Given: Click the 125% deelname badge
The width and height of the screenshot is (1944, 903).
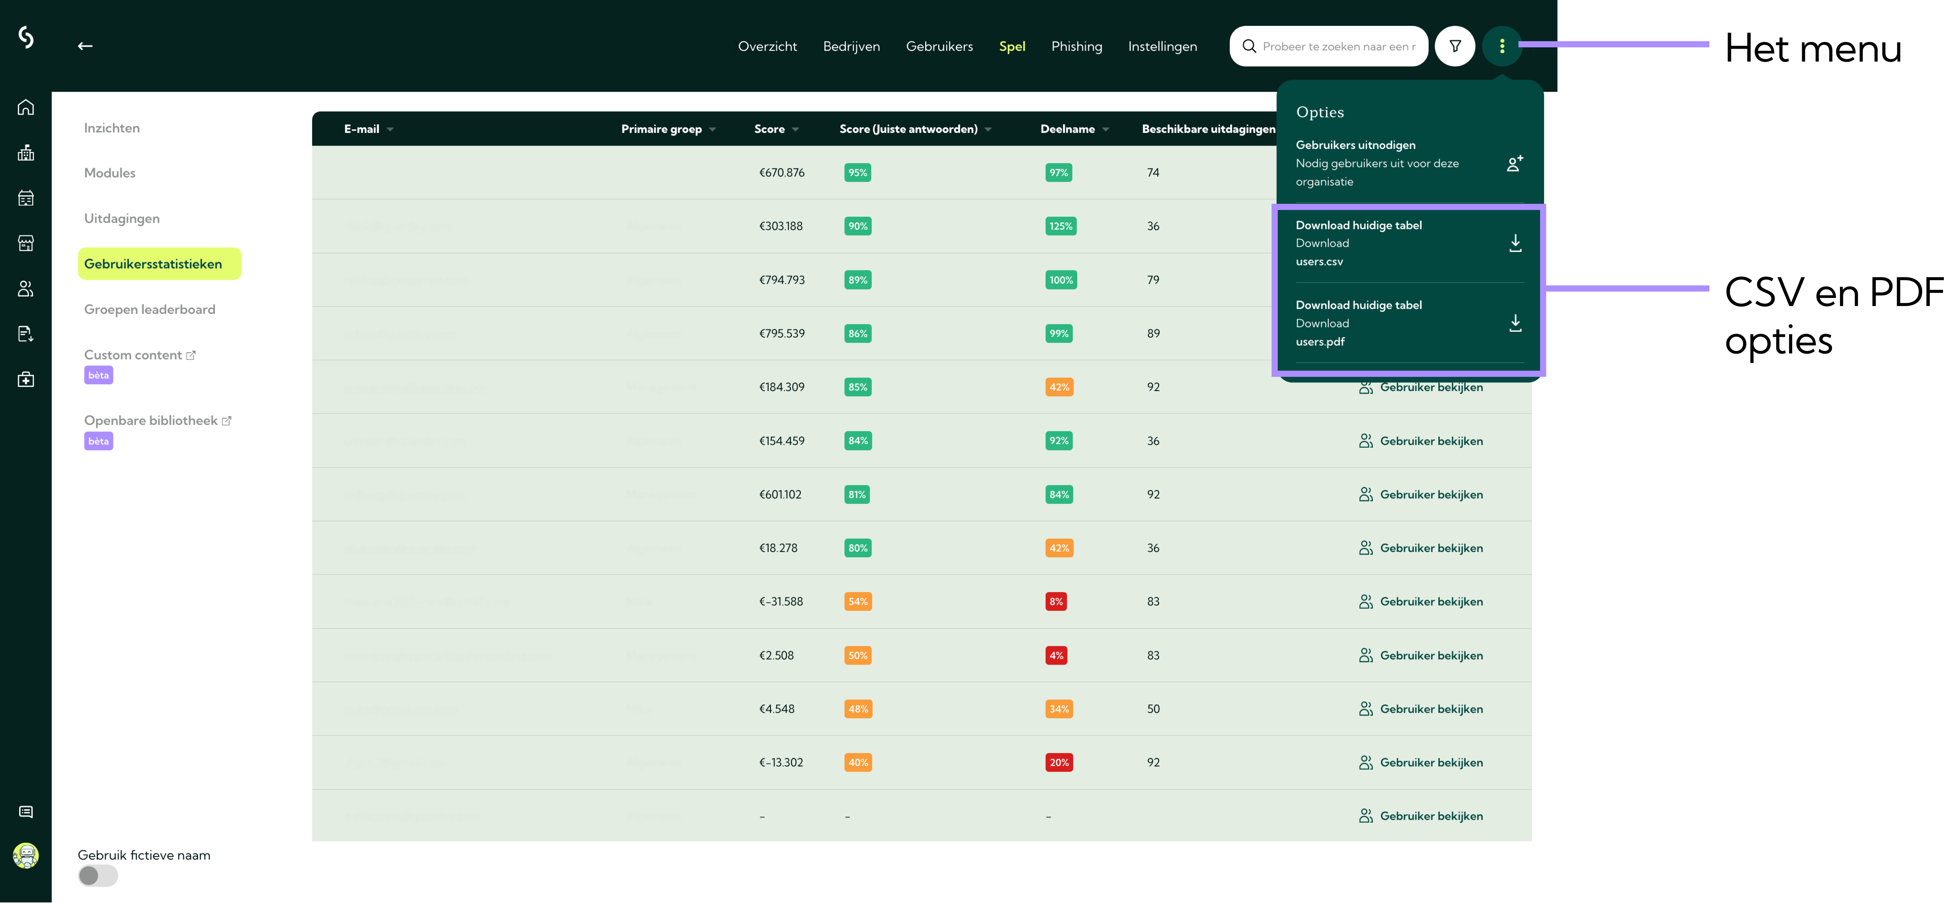Looking at the screenshot, I should (x=1060, y=226).
